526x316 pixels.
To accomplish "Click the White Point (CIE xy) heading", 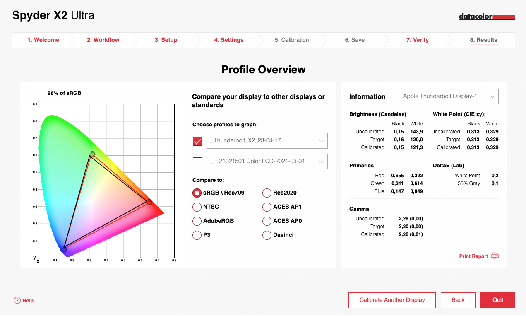I will coord(459,114).
